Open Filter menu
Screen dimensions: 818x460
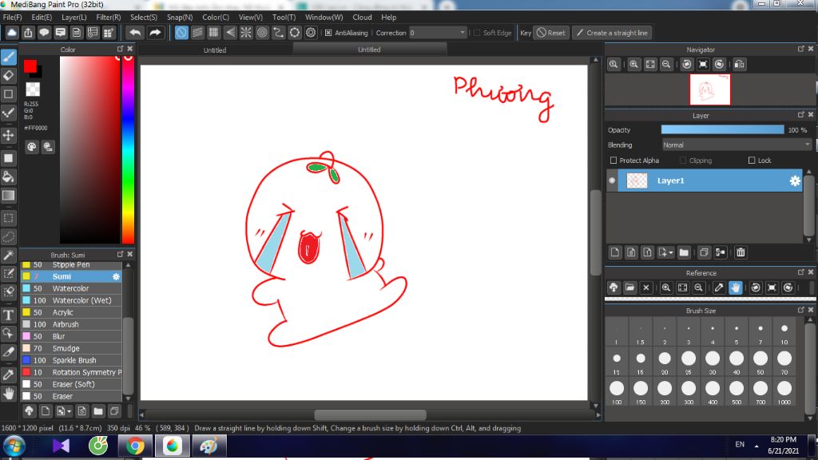[108, 18]
